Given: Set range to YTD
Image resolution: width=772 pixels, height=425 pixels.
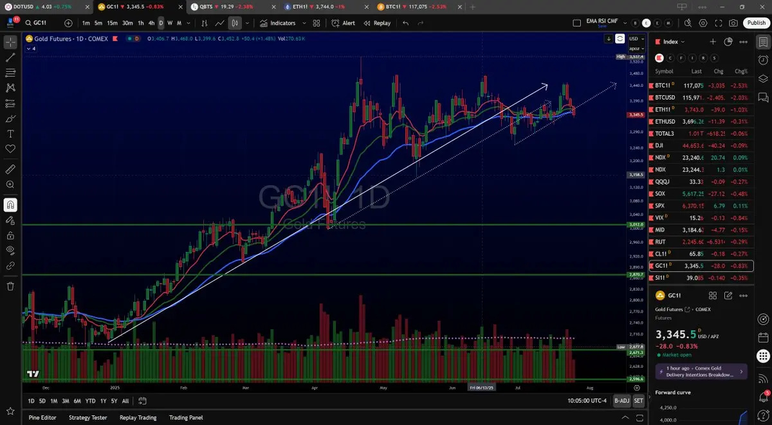Looking at the screenshot, I should 90,401.
